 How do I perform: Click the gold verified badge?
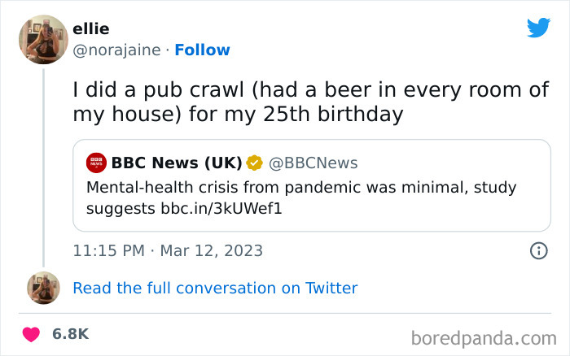pos(253,163)
